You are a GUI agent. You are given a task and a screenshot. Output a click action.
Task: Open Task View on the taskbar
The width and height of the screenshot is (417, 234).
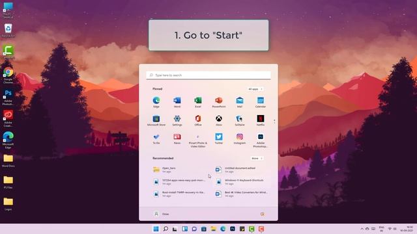[175, 229]
